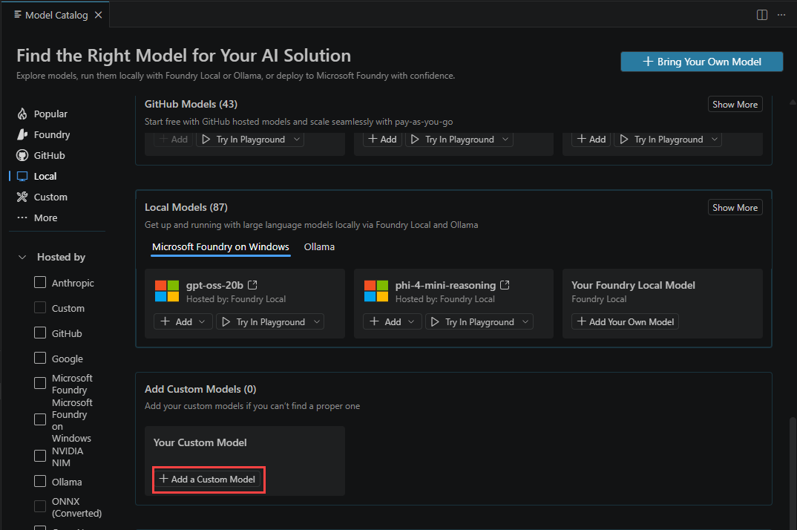This screenshot has width=797, height=530.
Task: Select the Model Catalog editor tab
Action: pyautogui.click(x=56, y=16)
